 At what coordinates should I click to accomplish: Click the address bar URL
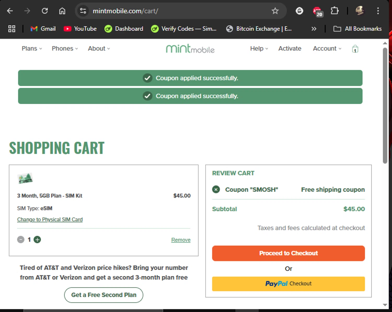[125, 11]
